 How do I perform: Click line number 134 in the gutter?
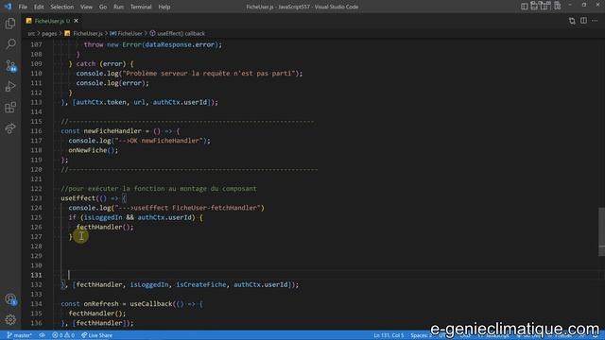click(36, 304)
